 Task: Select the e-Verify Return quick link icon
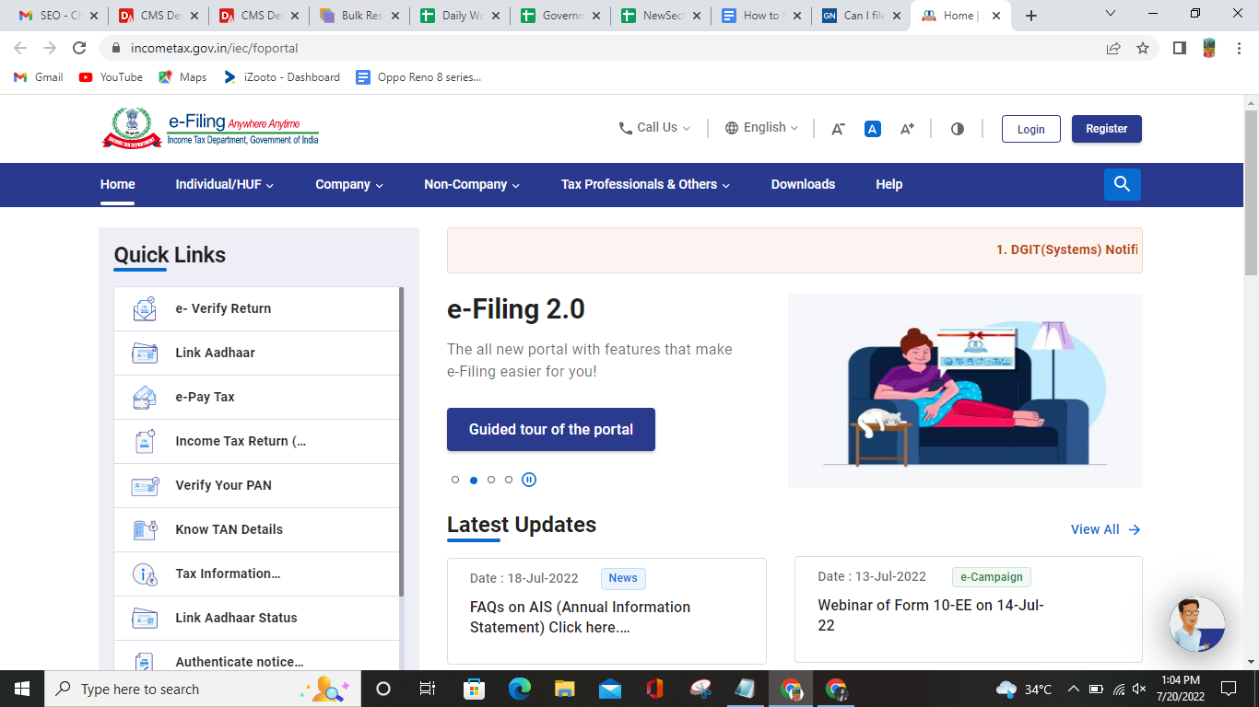click(144, 307)
